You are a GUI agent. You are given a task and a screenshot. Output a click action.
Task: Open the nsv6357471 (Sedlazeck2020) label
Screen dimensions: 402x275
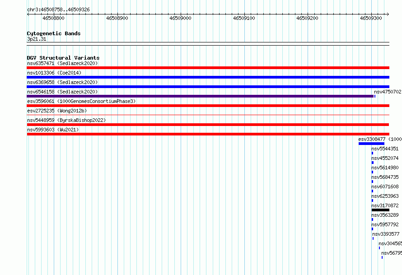point(62,63)
